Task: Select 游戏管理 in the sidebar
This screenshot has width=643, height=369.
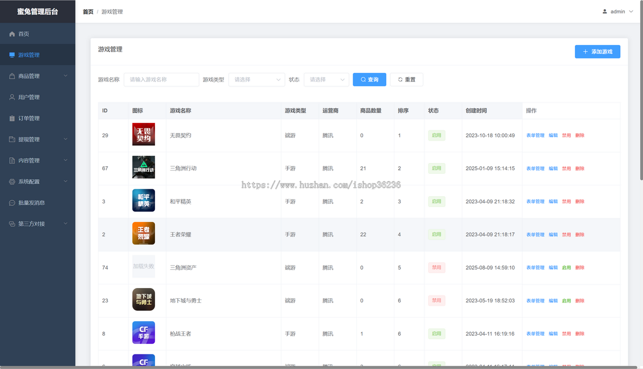Action: [38, 55]
